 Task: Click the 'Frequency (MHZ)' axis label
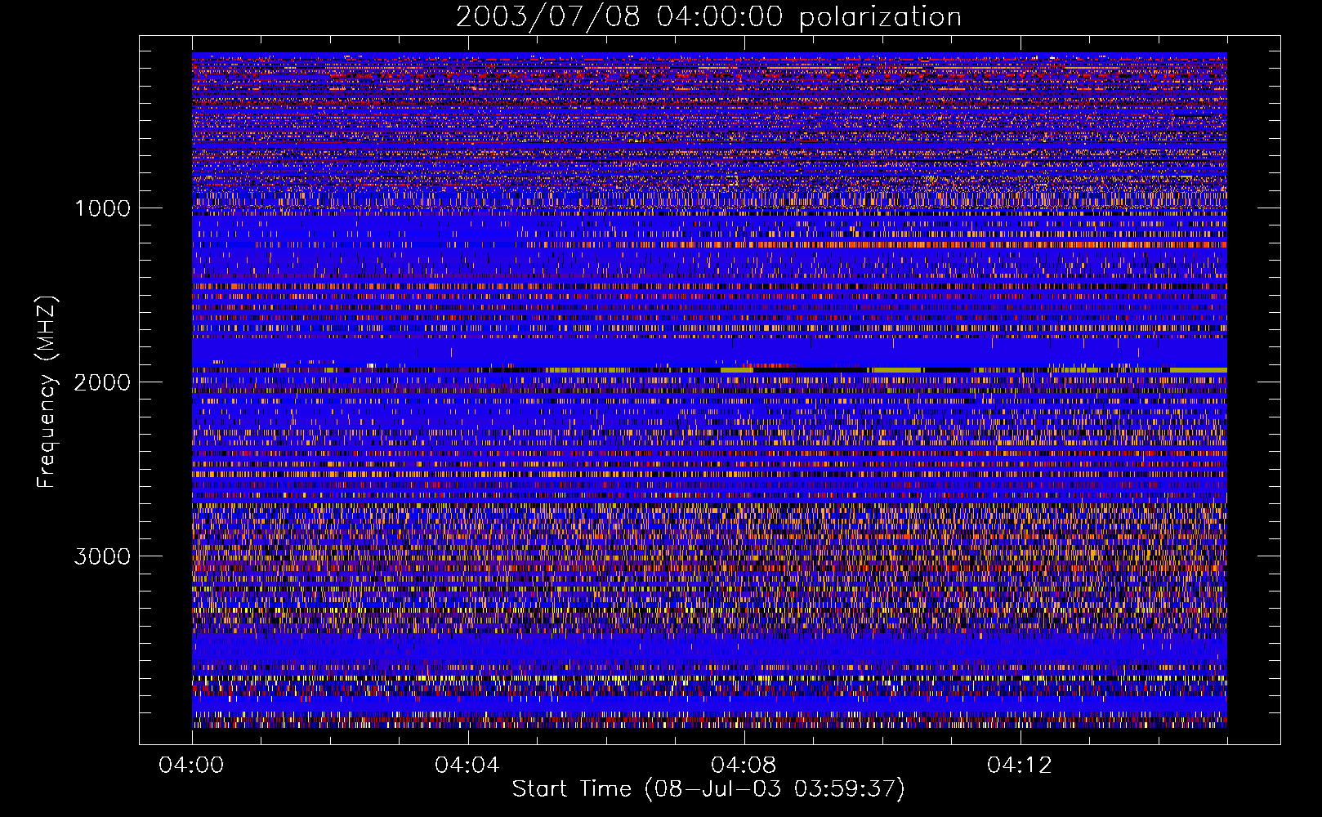47,393
